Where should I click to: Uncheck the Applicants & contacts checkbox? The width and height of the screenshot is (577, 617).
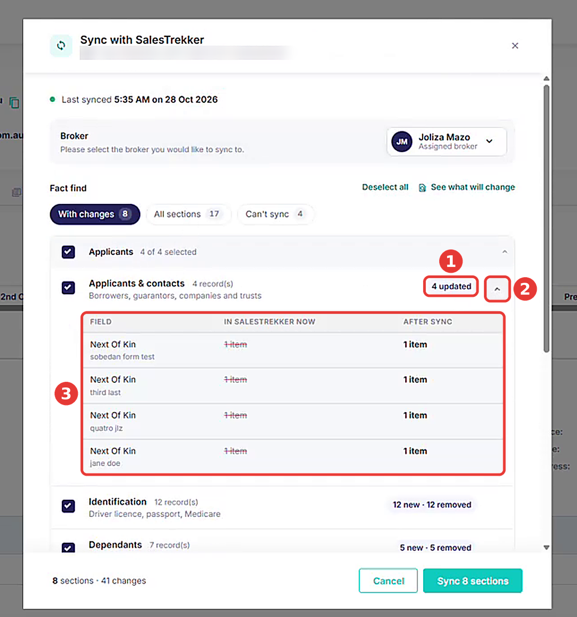pyautogui.click(x=68, y=287)
